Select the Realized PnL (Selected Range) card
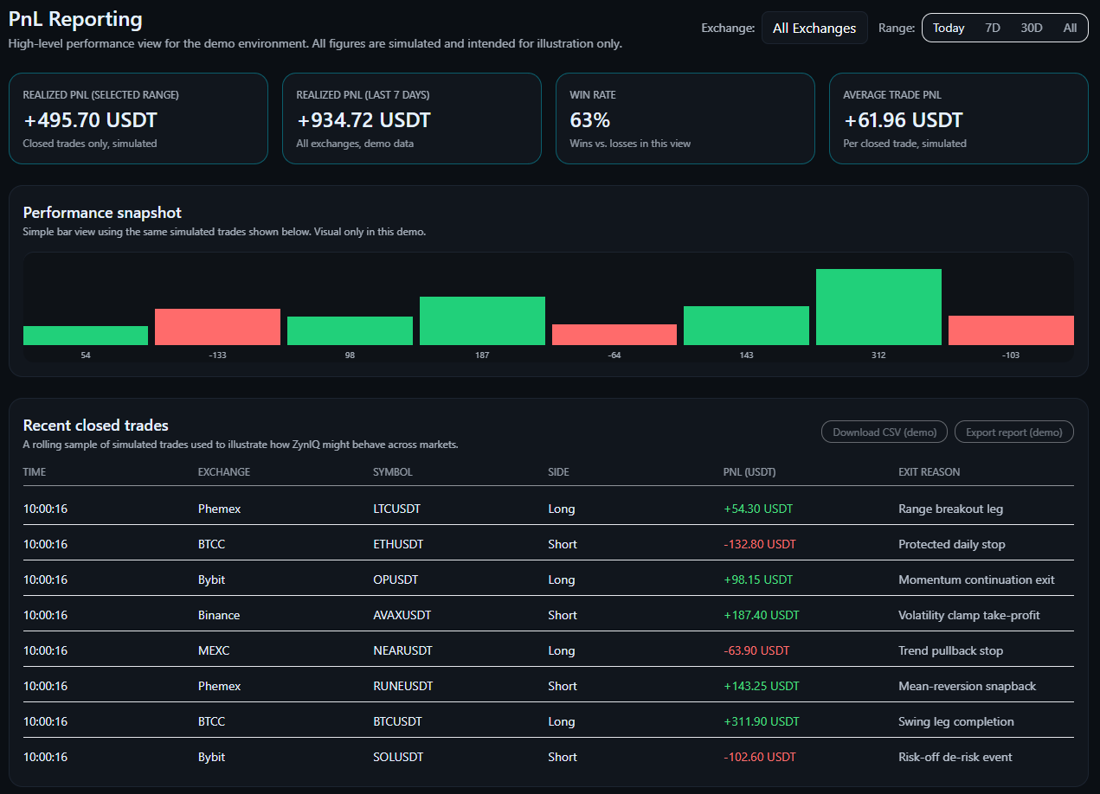This screenshot has width=1100, height=794. [x=138, y=118]
